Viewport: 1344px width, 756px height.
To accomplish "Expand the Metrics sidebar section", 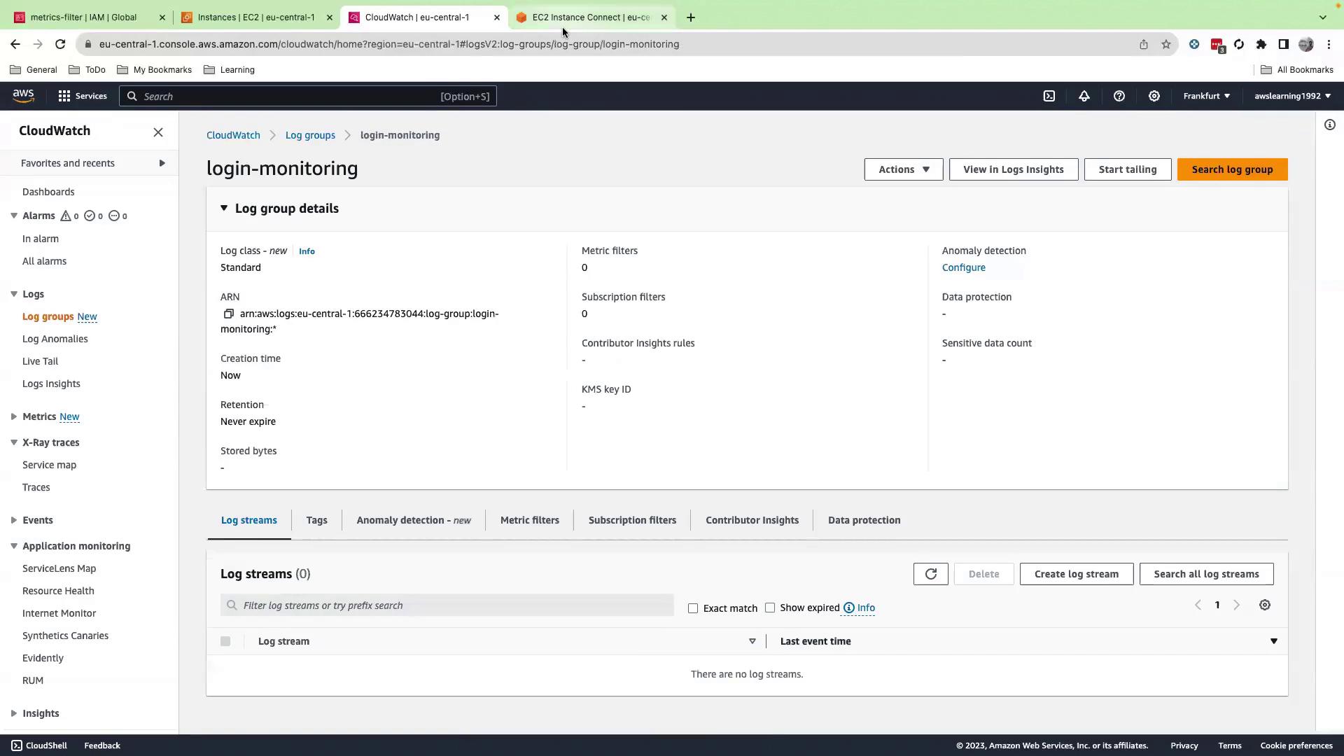I will (14, 416).
